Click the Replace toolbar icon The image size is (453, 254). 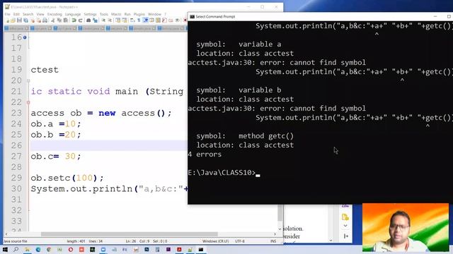[x=95, y=20]
